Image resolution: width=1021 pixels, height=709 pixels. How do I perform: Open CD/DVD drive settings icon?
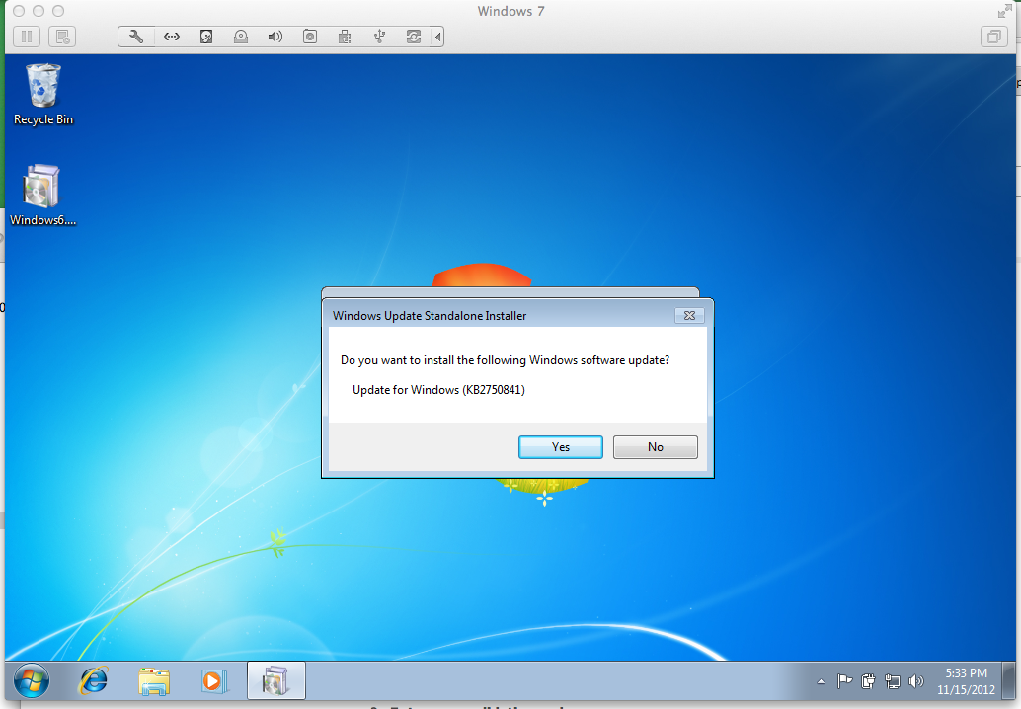pyautogui.click(x=241, y=37)
